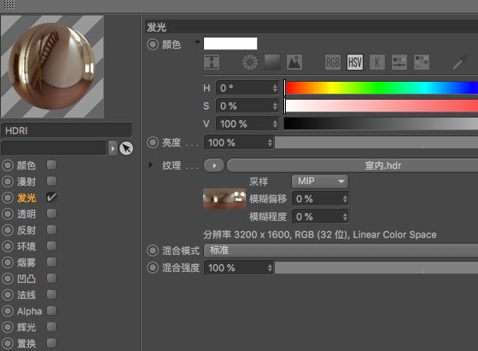Open the 采样 MIP dropdown
The image size is (478, 351).
click(320, 181)
